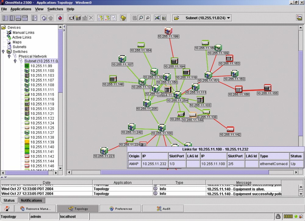
Task: Click the lock icon in the status bar
Action: click(278, 216)
